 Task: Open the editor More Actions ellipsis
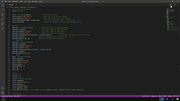click(177, 4)
